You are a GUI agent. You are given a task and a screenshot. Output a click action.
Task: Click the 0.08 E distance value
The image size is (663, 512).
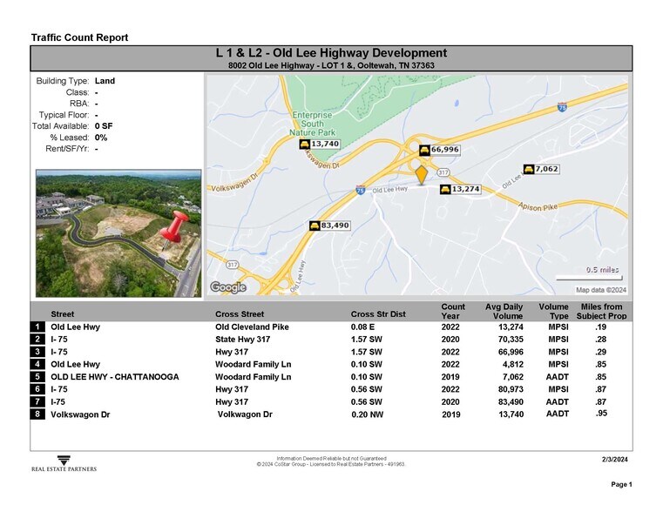coord(362,327)
